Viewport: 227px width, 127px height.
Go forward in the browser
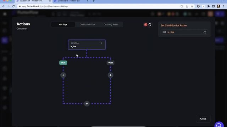[9, 6]
